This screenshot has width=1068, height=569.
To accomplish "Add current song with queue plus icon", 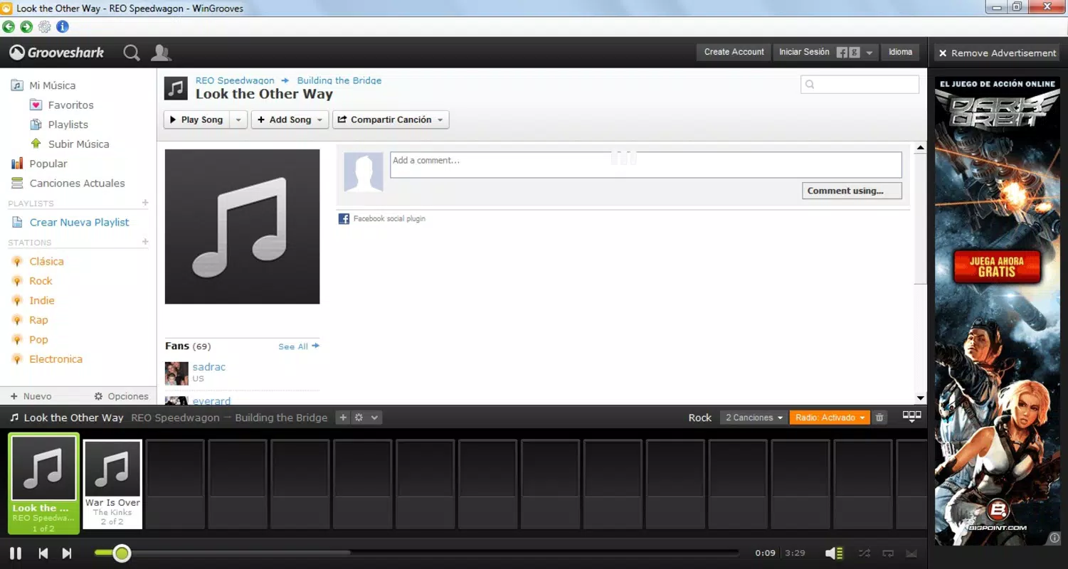I will point(343,418).
